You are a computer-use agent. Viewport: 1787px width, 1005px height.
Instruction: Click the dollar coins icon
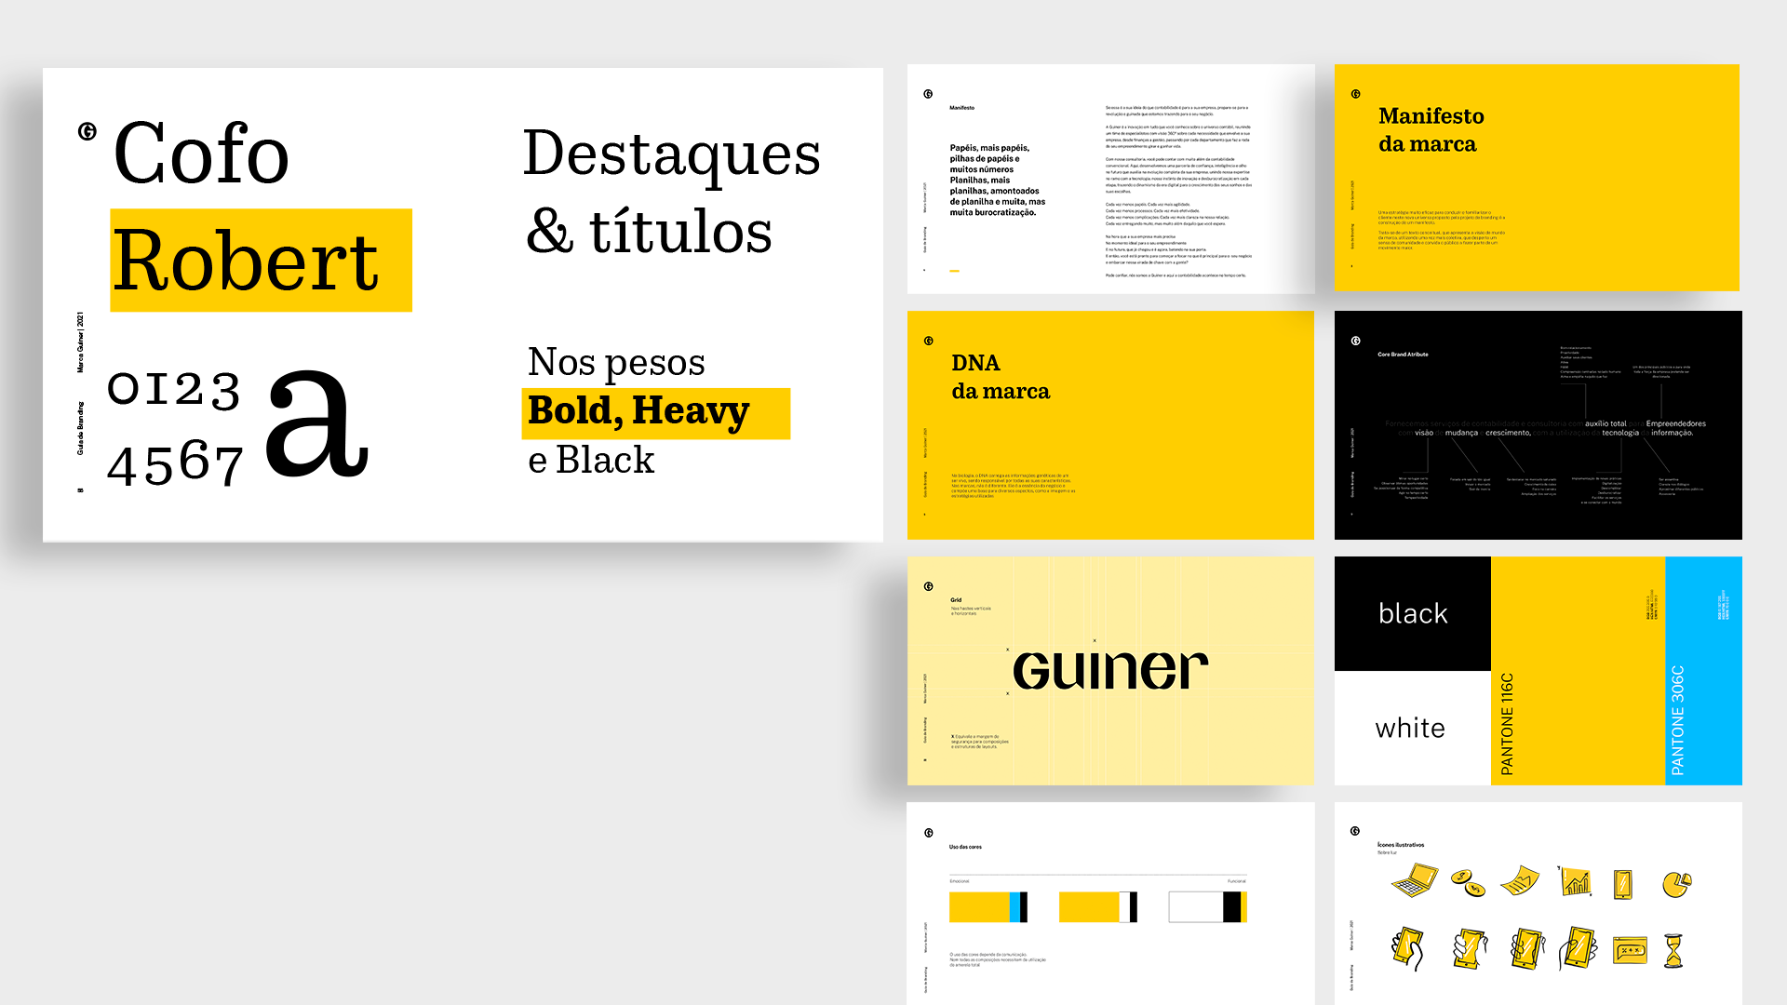1468,882
